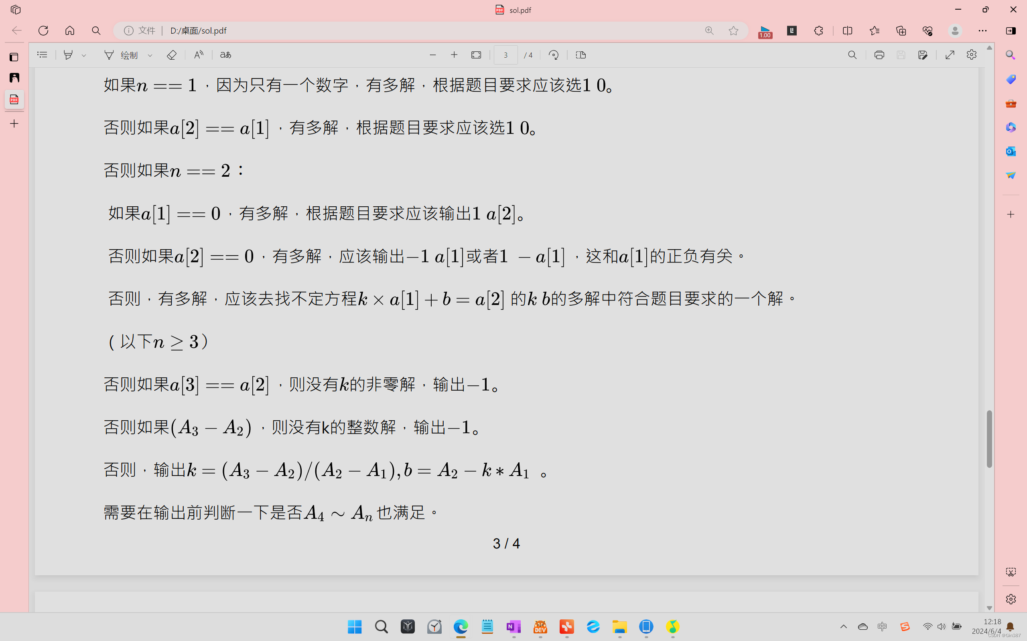Open find in PDF search

coord(852,55)
